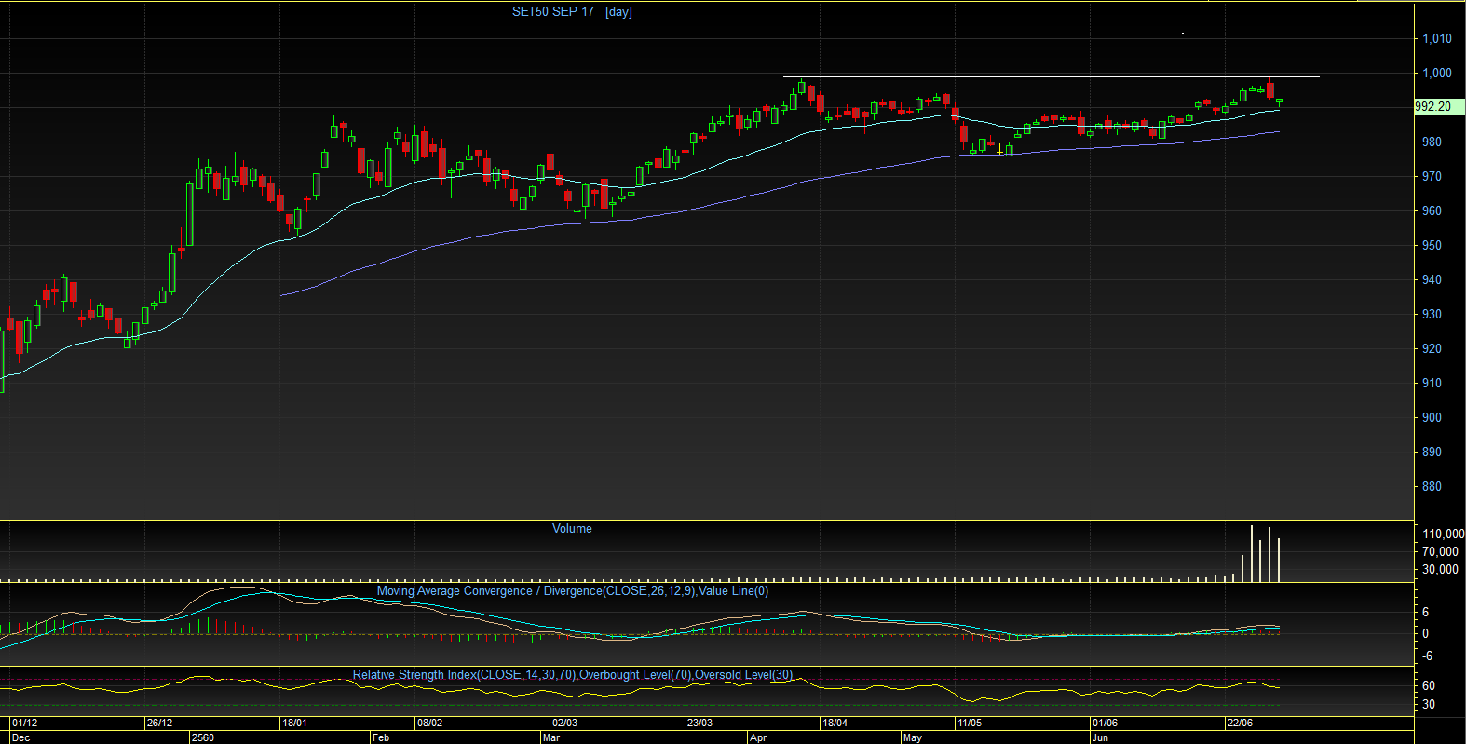Select the 22/06 date marker
The width and height of the screenshot is (1466, 744).
click(1241, 723)
